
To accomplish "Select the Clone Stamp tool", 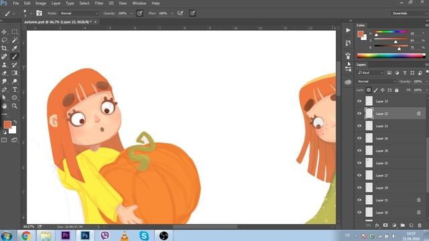I will tap(4, 65).
